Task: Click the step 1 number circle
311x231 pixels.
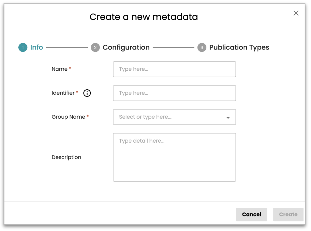Action: pos(23,48)
